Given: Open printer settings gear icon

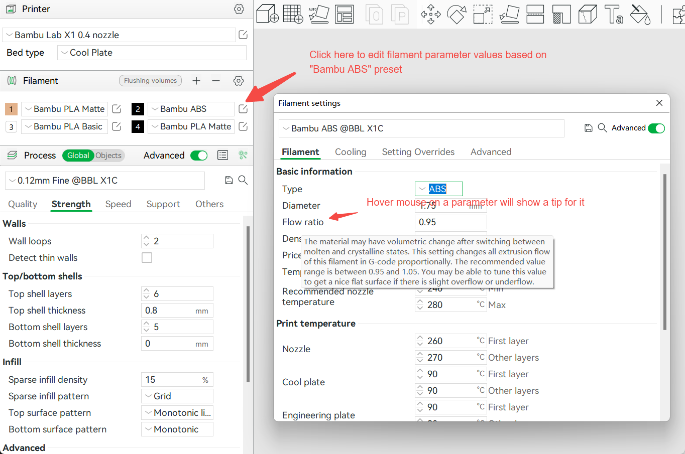Looking at the screenshot, I should (x=239, y=9).
